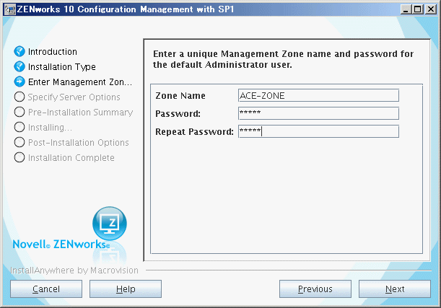Screen dimensions: 441x308
Task: Click the Specify Server Options step circle
Action: click(19, 97)
